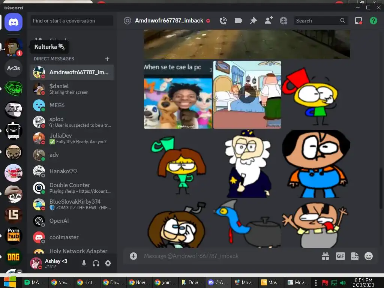
Task: Open the Double Counter bot DM
Action: [72, 188]
